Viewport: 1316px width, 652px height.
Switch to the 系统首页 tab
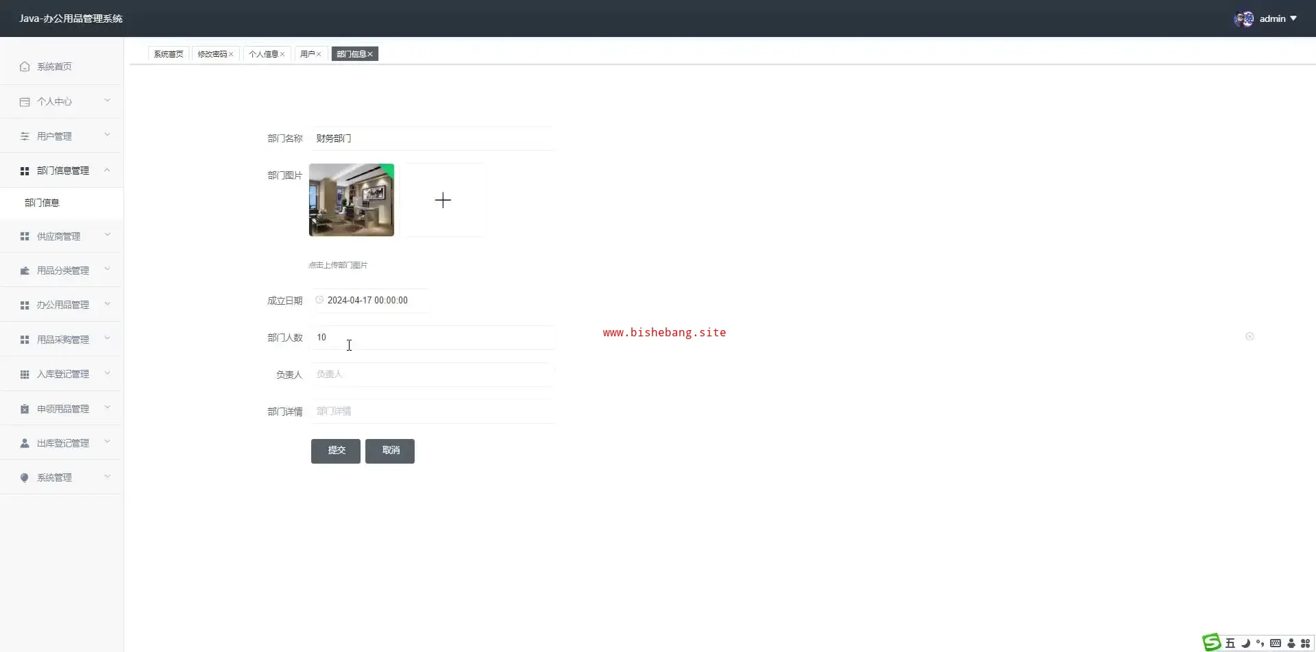[x=169, y=54]
